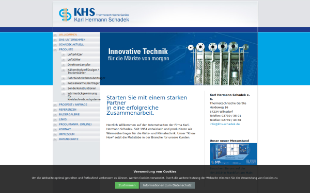Image resolution: width=310 pixels, height=193 pixels.
Task: Open the Willkommen menu item
Action: [68, 34]
